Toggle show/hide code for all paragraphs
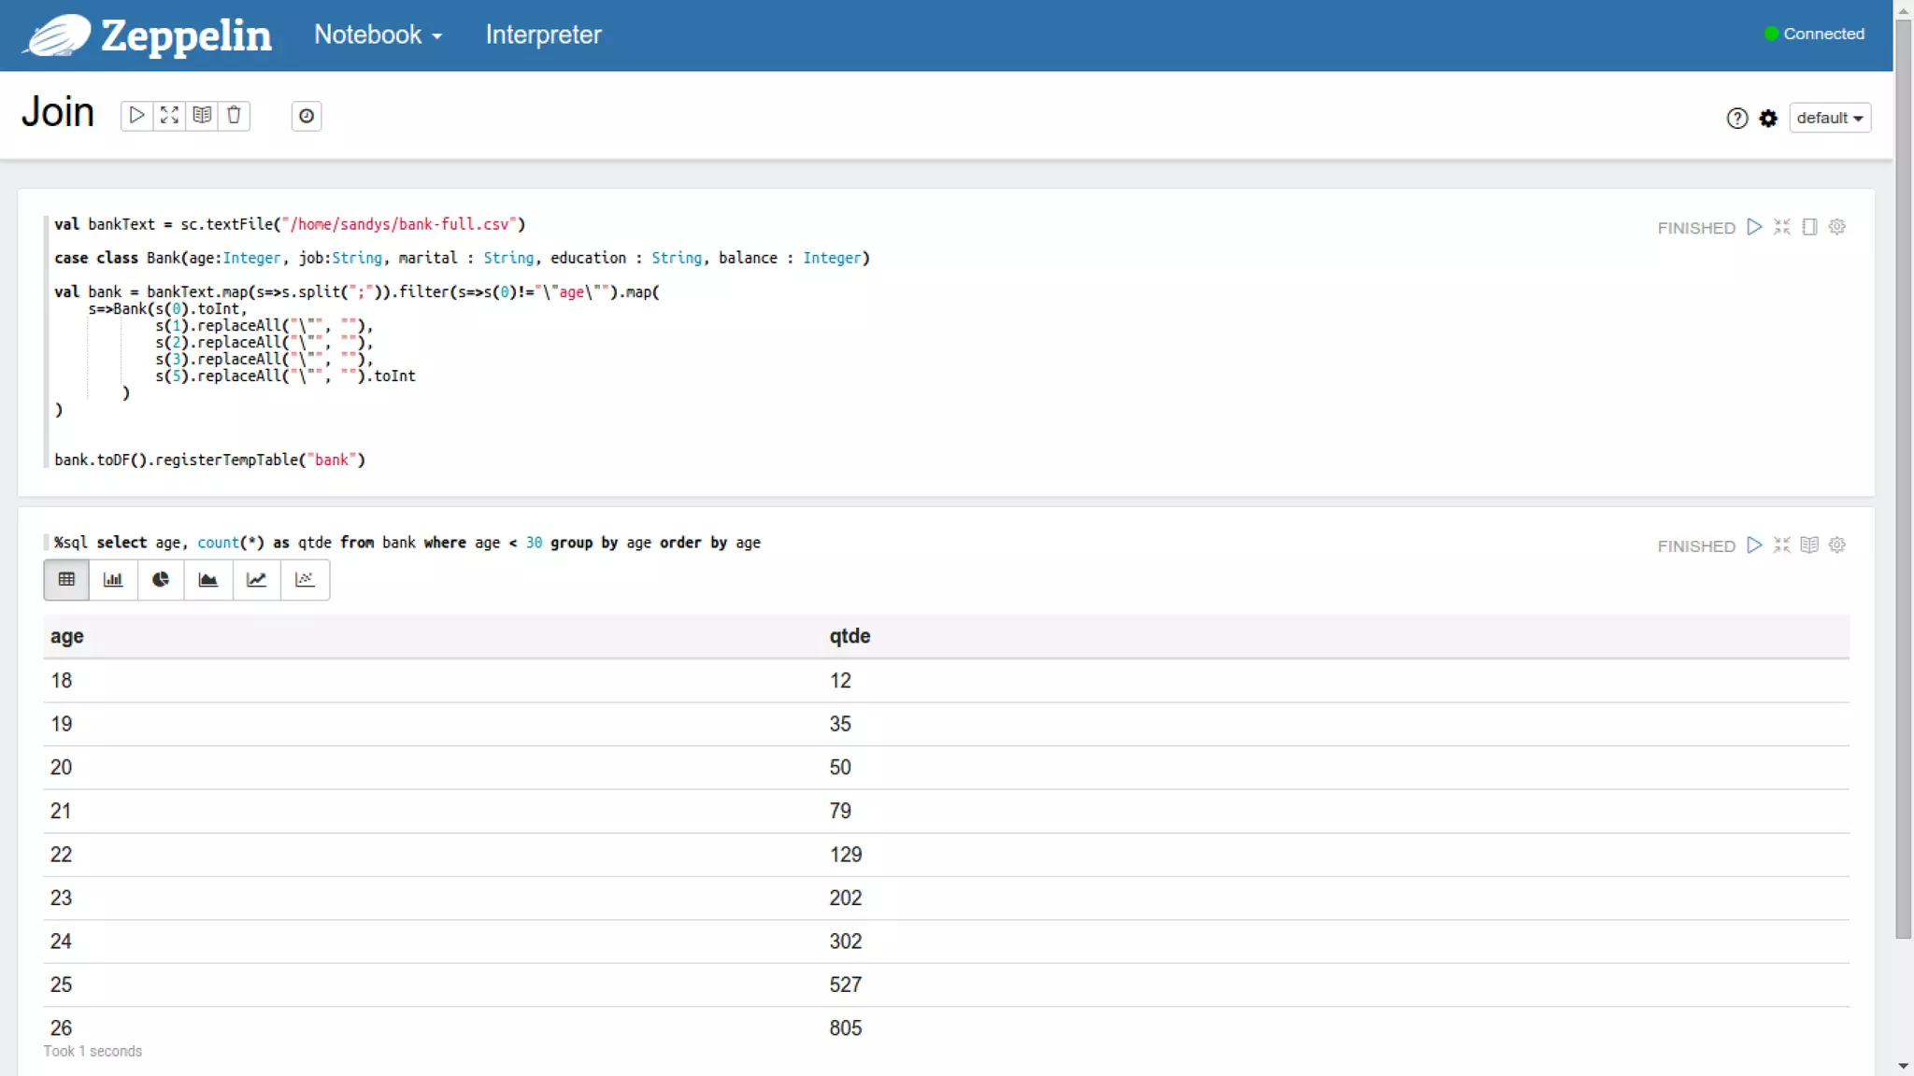Viewport: 1914px width, 1076px height. pos(169,115)
